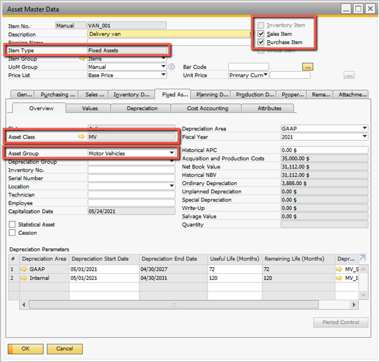Click the Foreign Name field
The width and height of the screenshot is (380, 362).
[169, 41]
